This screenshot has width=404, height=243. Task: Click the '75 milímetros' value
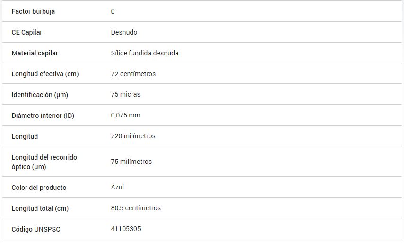132,162
